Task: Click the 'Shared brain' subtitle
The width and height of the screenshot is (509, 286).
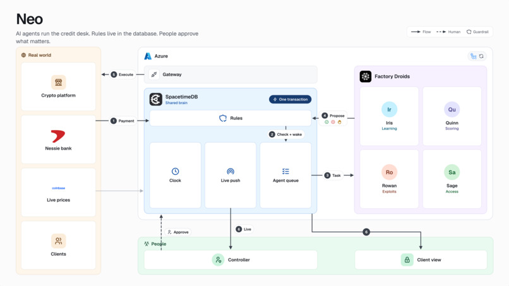Action: 176,103
